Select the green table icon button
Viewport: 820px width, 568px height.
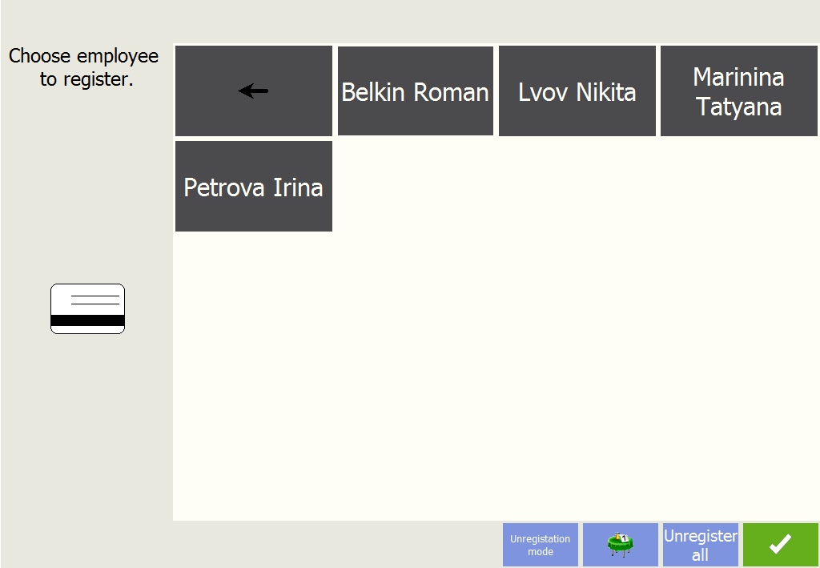pyautogui.click(x=621, y=545)
